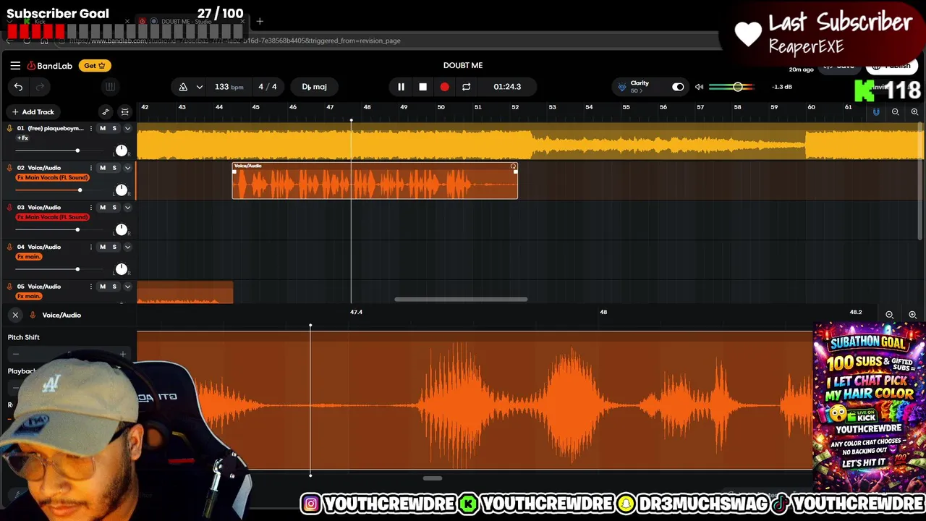926x521 pixels.
Task: Expand track 03 options chevron
Action: (x=127, y=208)
